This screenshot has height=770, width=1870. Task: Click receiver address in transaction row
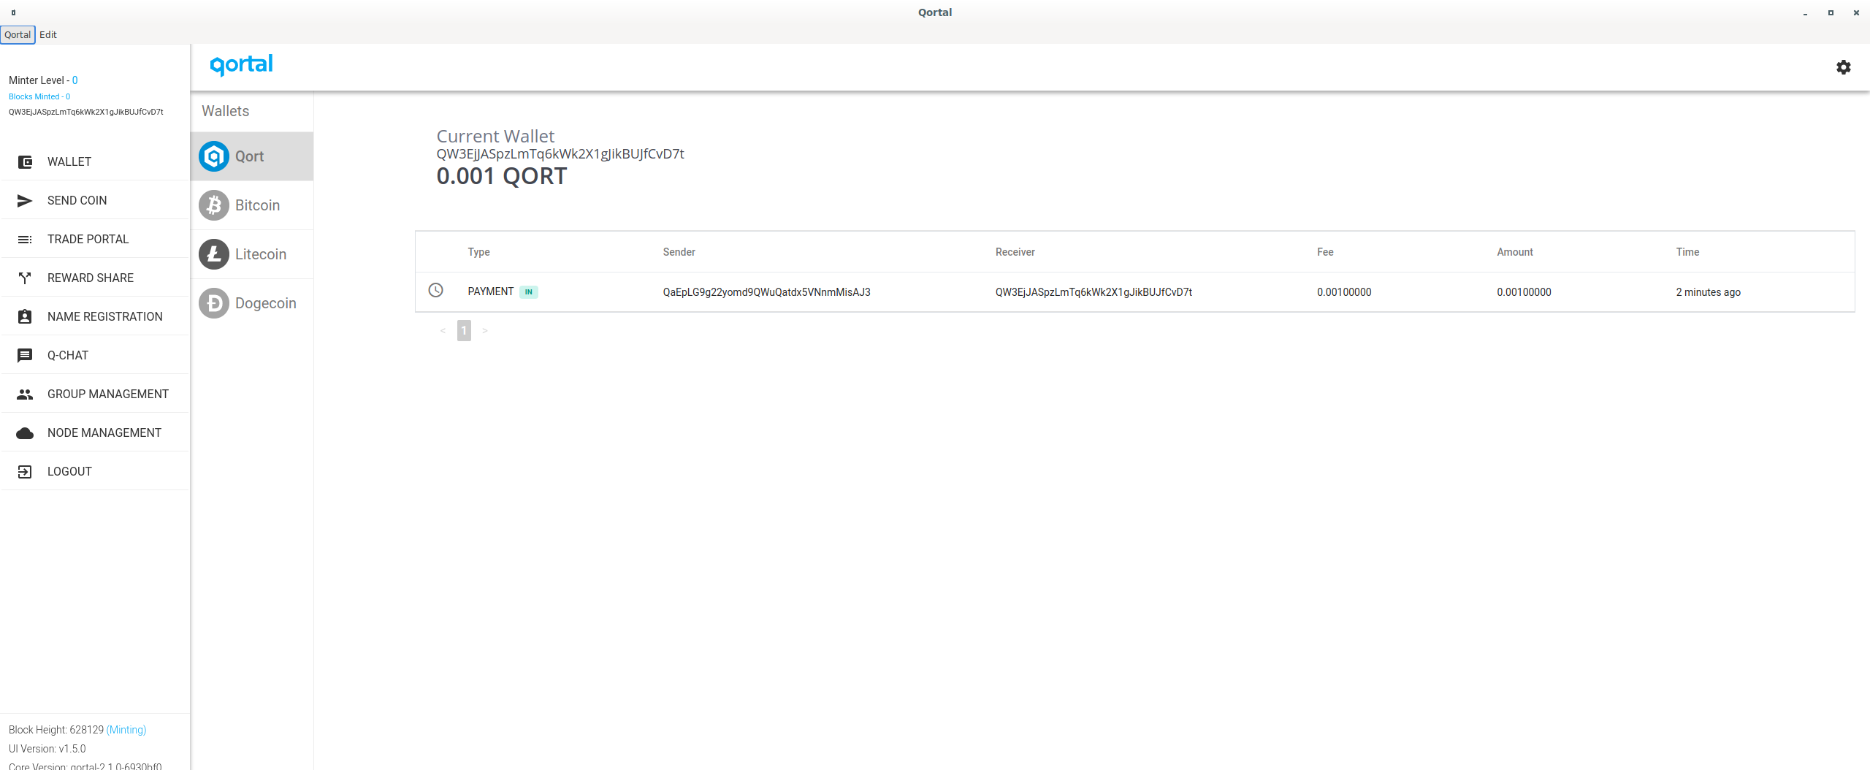[x=1094, y=292]
